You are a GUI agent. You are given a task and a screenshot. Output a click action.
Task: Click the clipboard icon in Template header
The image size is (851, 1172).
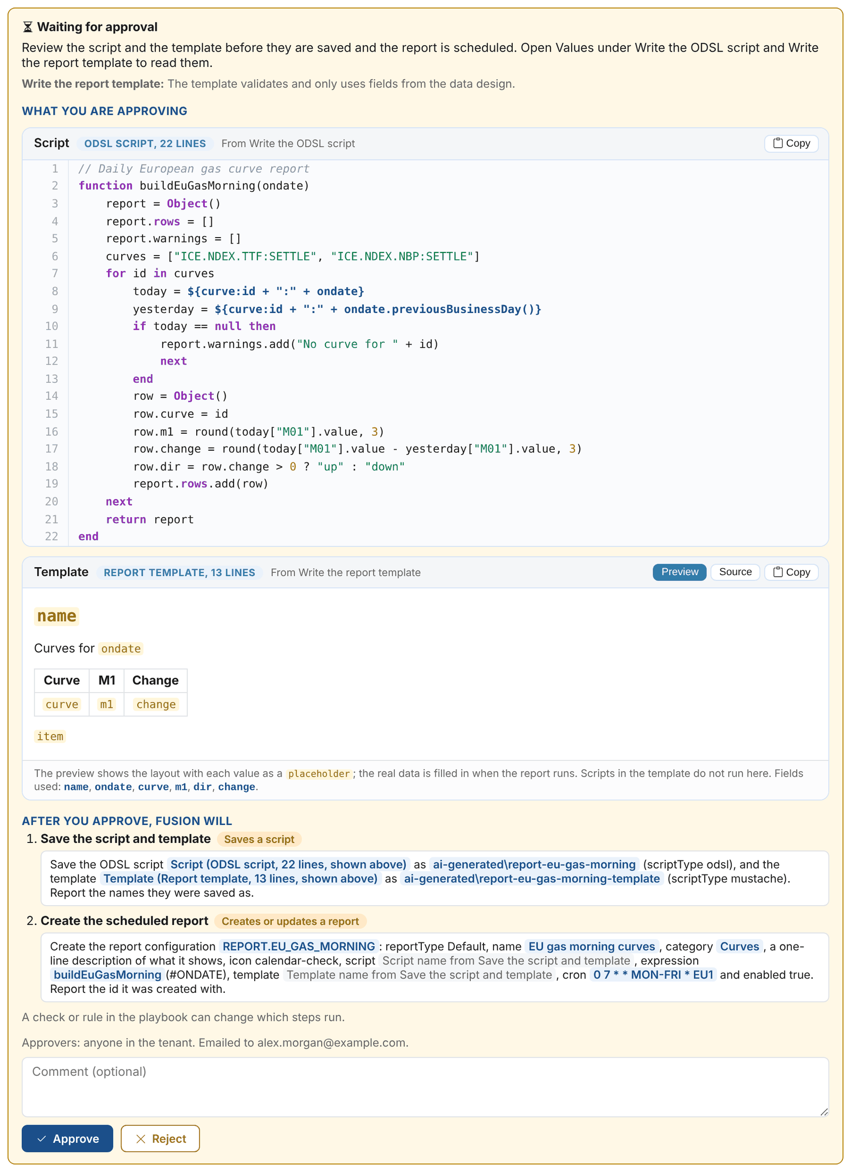pyautogui.click(x=778, y=572)
